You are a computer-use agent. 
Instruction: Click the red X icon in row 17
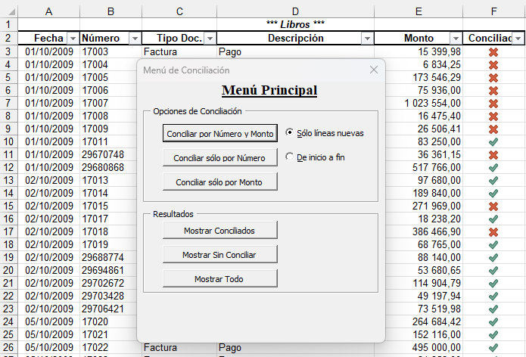point(493,232)
